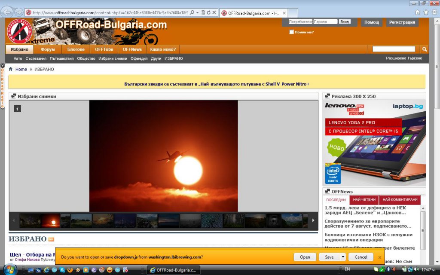Click Save in the download prompt
440x275 pixels.
[329, 257]
